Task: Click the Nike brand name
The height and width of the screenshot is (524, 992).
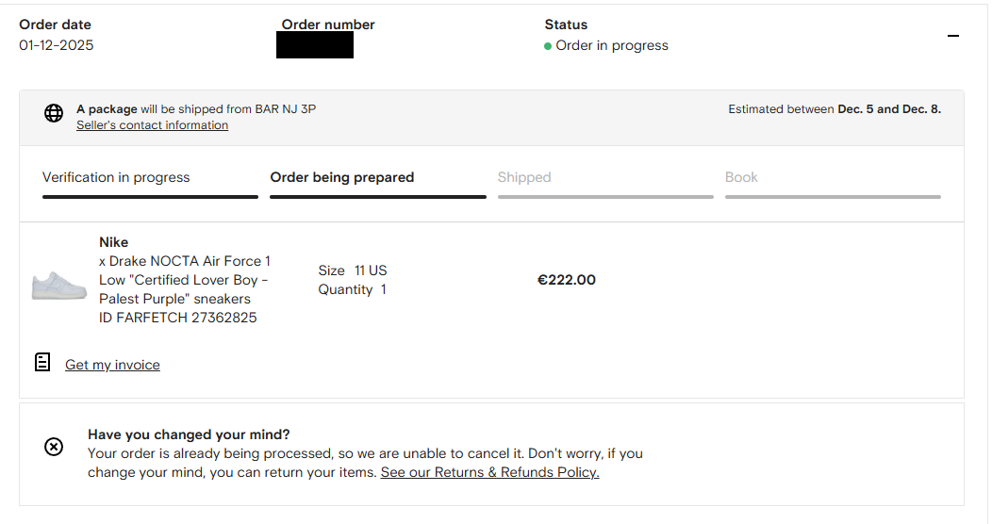Action: 113,242
